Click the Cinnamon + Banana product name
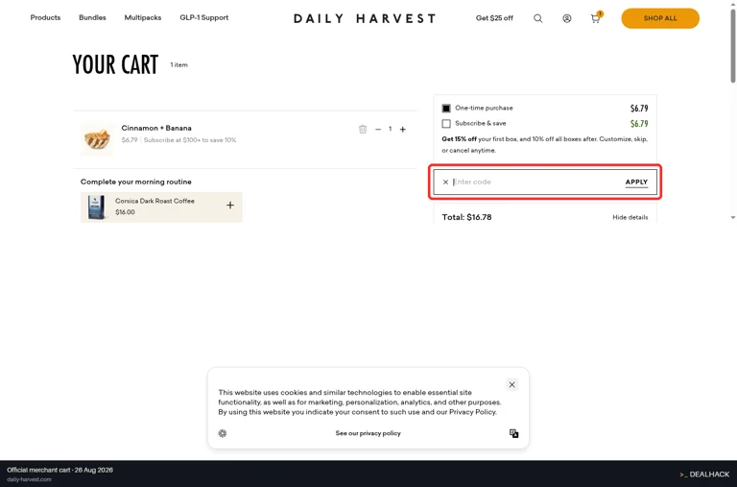 click(156, 128)
